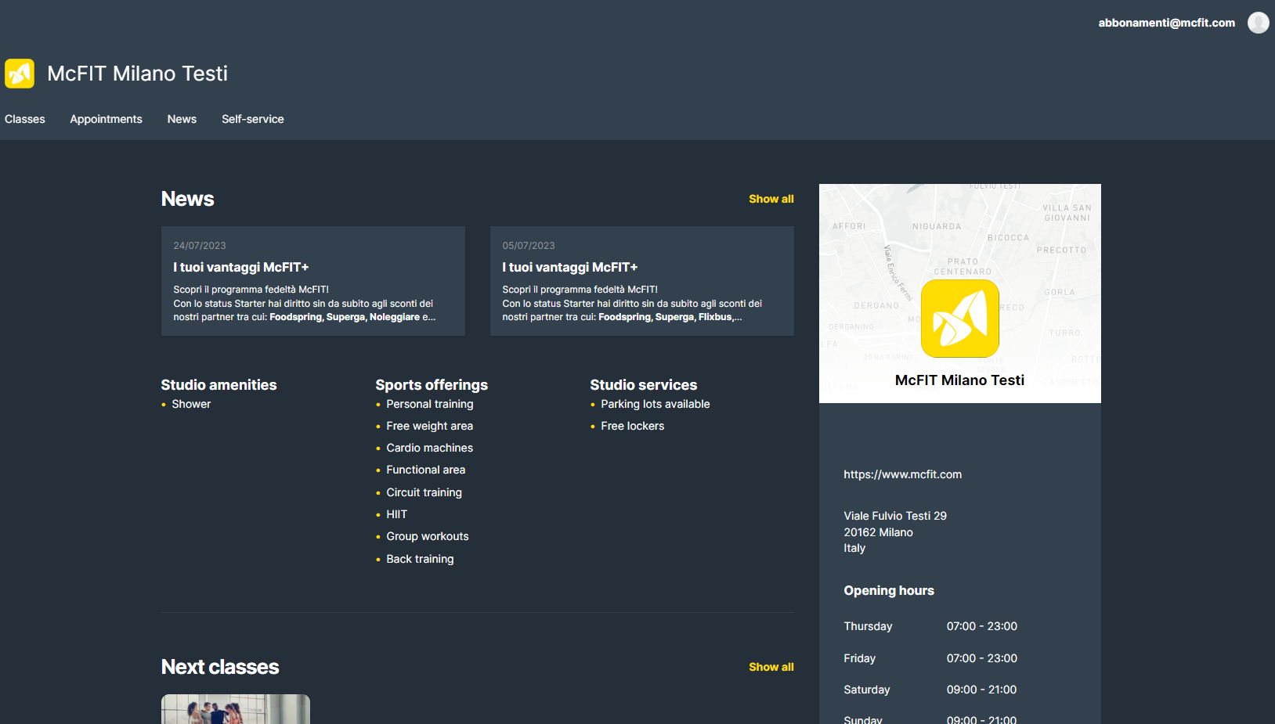The image size is (1275, 724).
Task: Select Free weight area offering
Action: (x=430, y=426)
